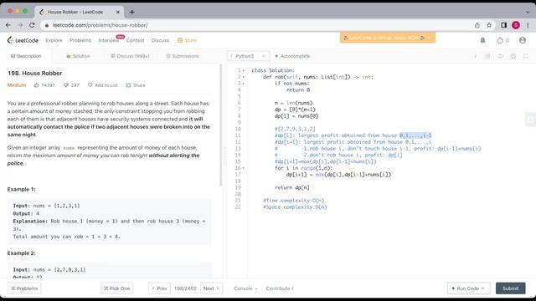This screenshot has height=301, width=536.
Task: Switch to the Description tab
Action: point(26,56)
